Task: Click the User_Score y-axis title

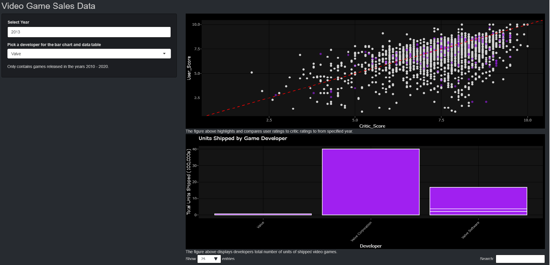Action: pos(189,68)
